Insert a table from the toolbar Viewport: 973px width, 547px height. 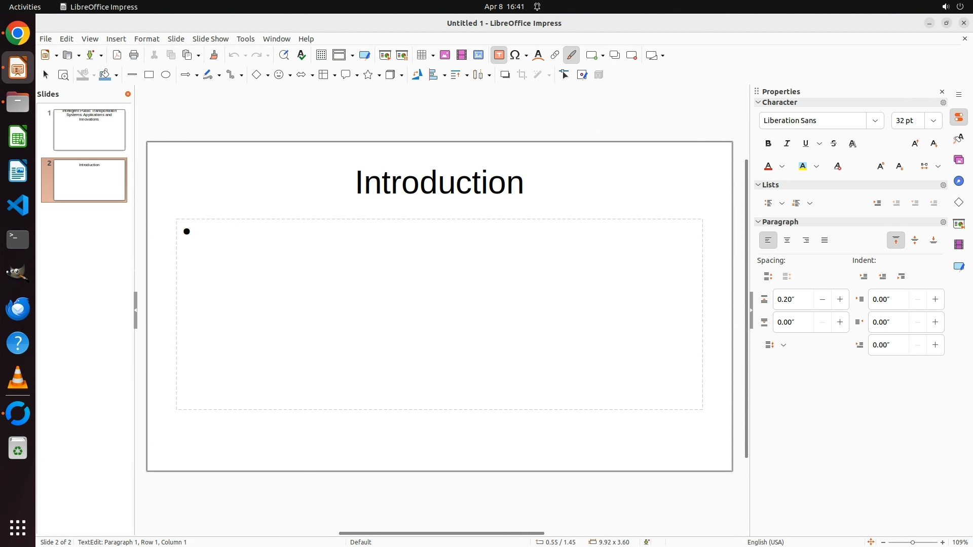pyautogui.click(x=421, y=55)
